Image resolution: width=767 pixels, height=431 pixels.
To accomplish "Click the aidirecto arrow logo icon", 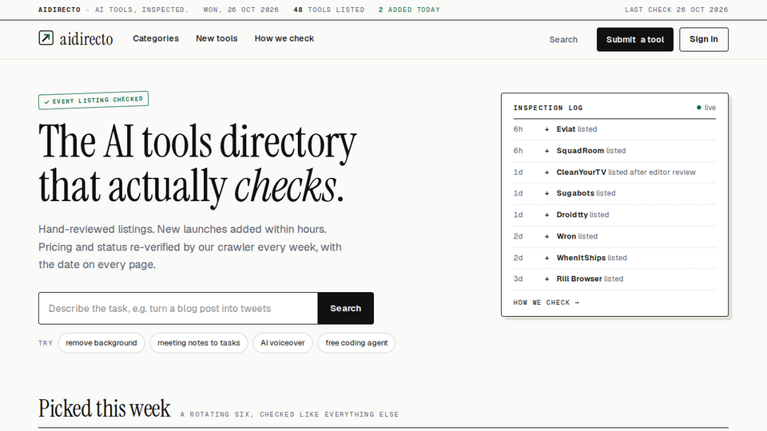I will [x=46, y=38].
